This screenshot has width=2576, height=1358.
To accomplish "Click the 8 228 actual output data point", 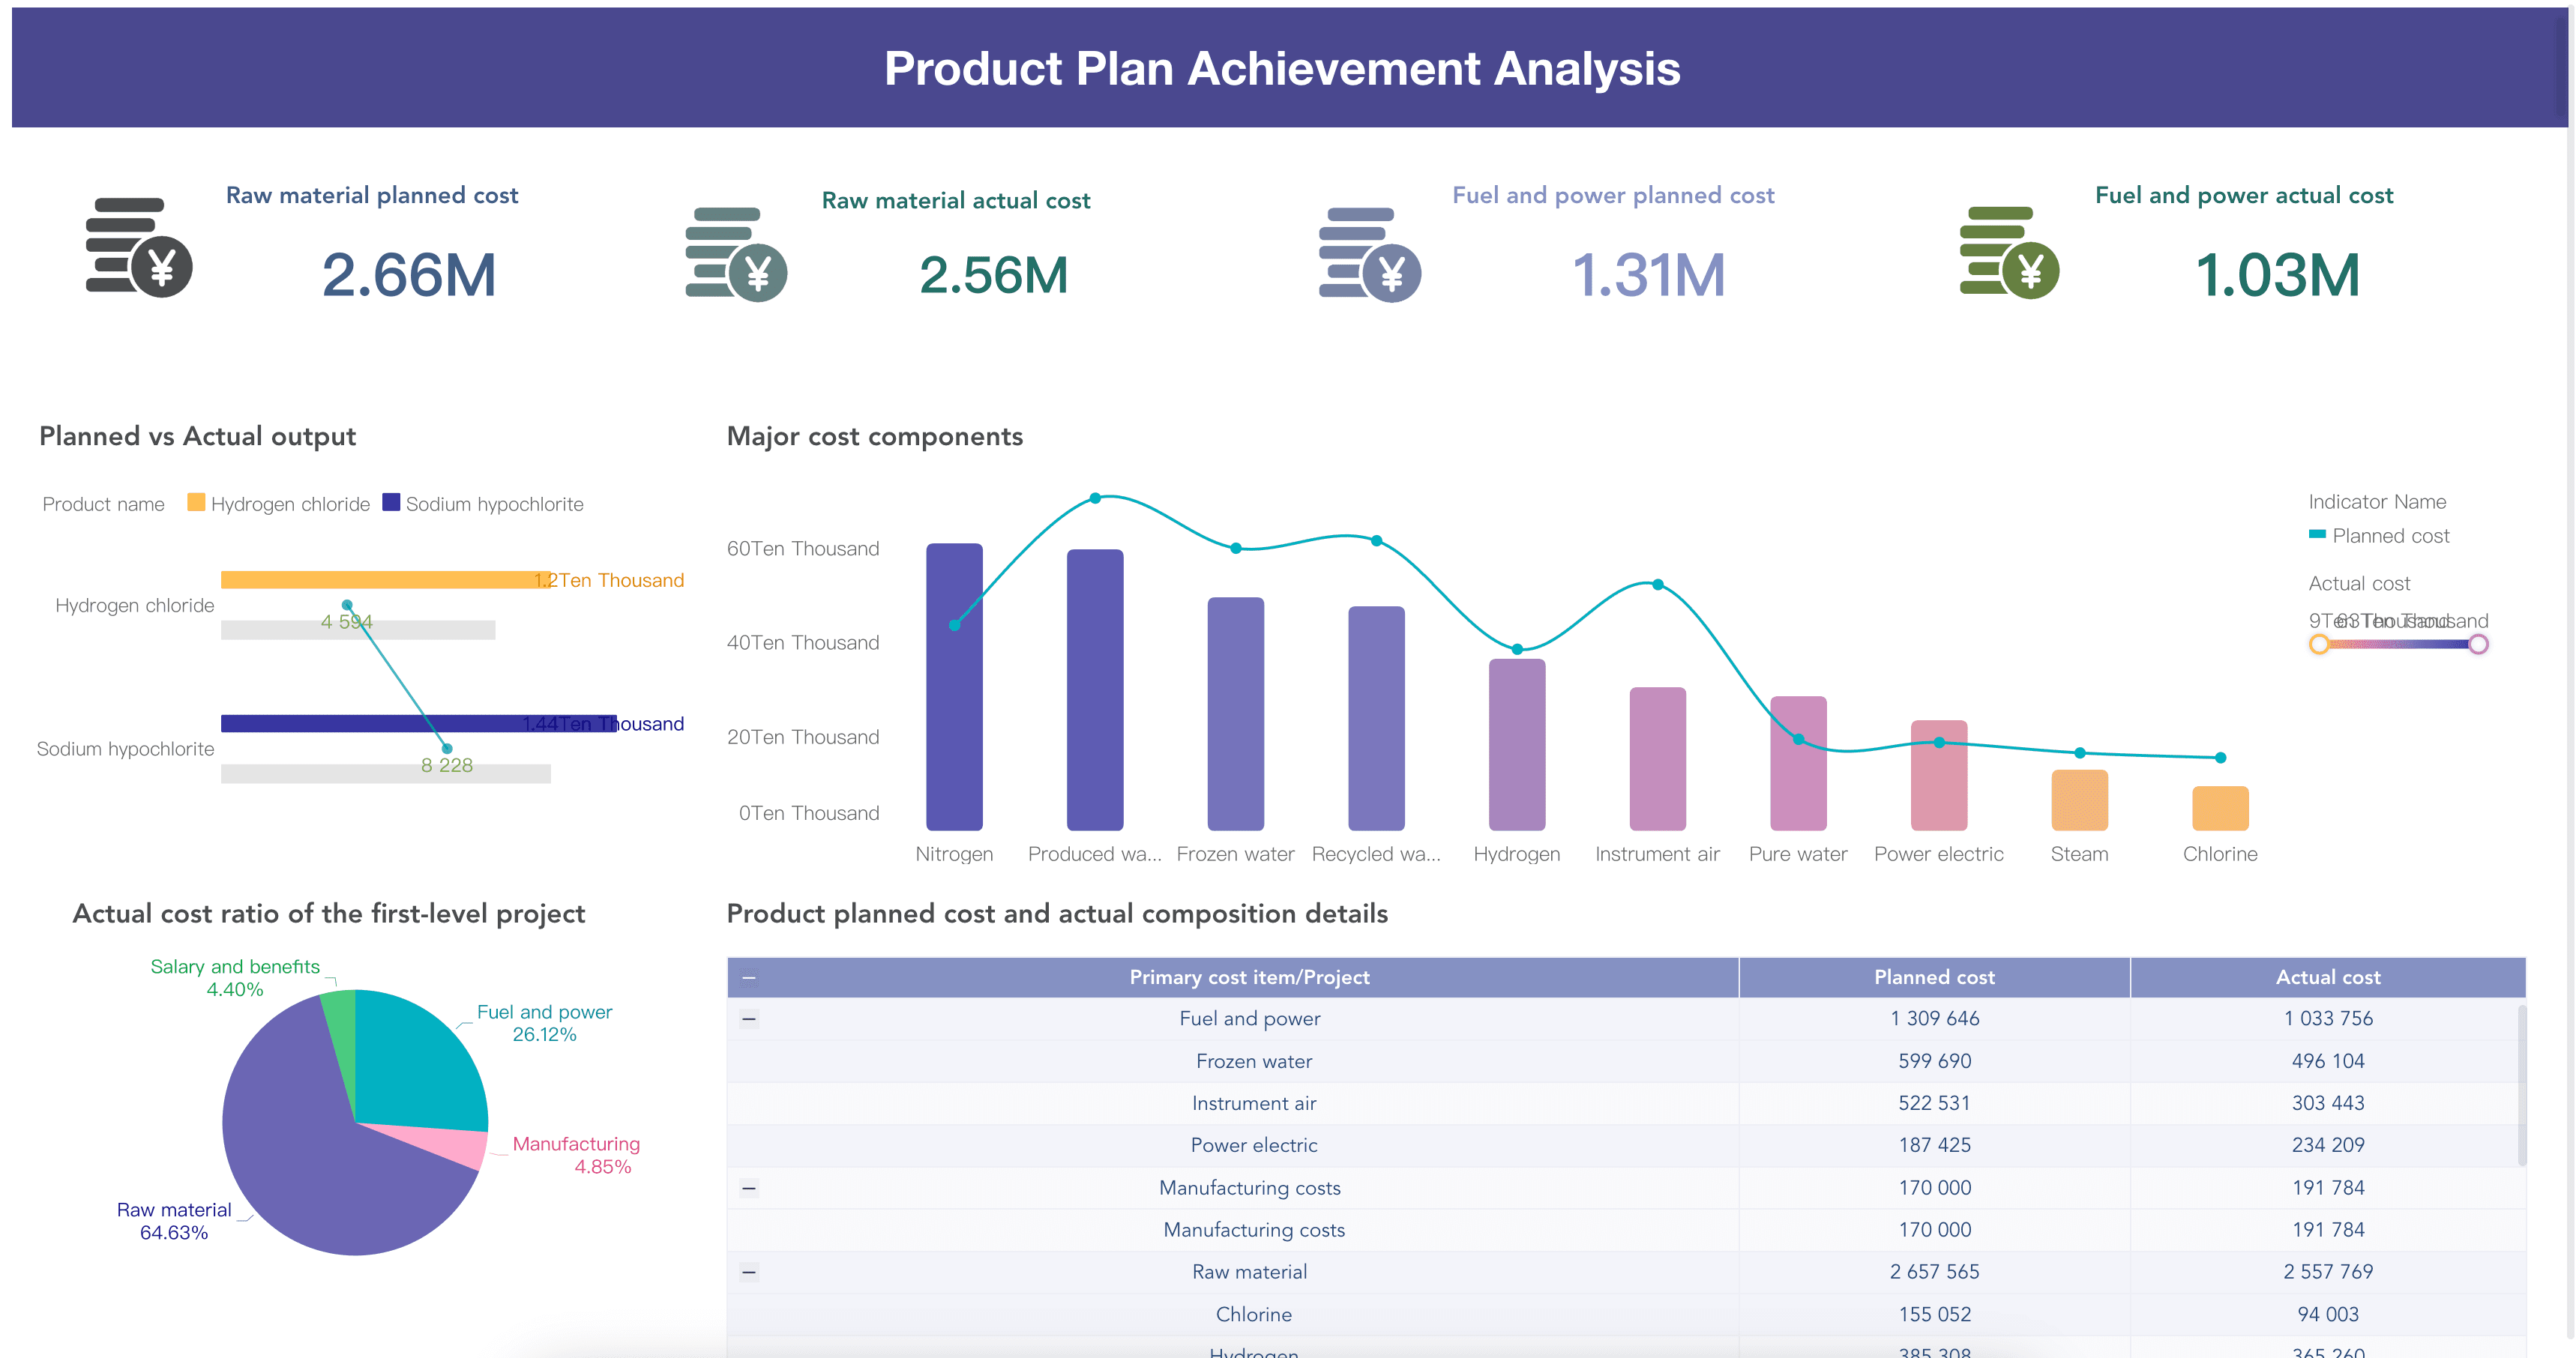I will click(x=446, y=748).
